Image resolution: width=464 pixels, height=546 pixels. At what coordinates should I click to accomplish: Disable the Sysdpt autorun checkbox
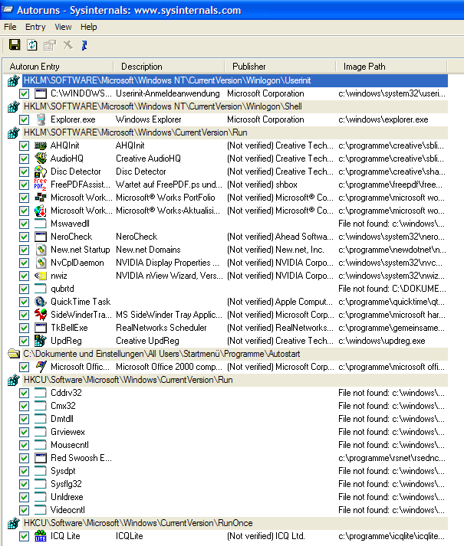click(24, 471)
